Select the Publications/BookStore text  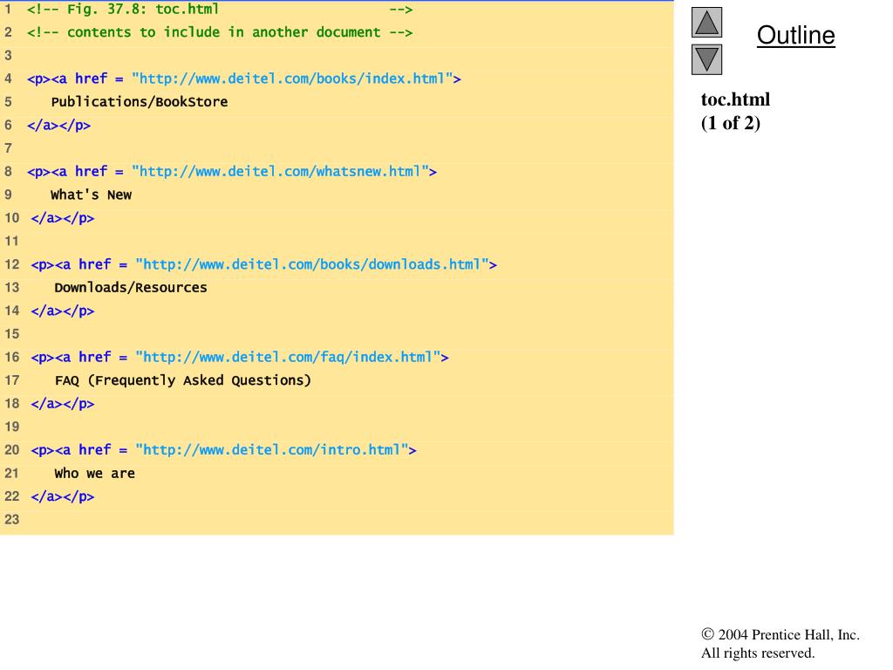point(140,102)
